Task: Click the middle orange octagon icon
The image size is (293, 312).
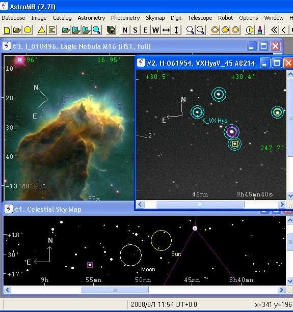Action: (x=225, y=30)
